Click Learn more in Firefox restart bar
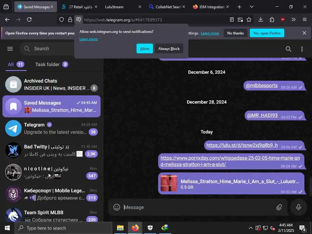 210,33
